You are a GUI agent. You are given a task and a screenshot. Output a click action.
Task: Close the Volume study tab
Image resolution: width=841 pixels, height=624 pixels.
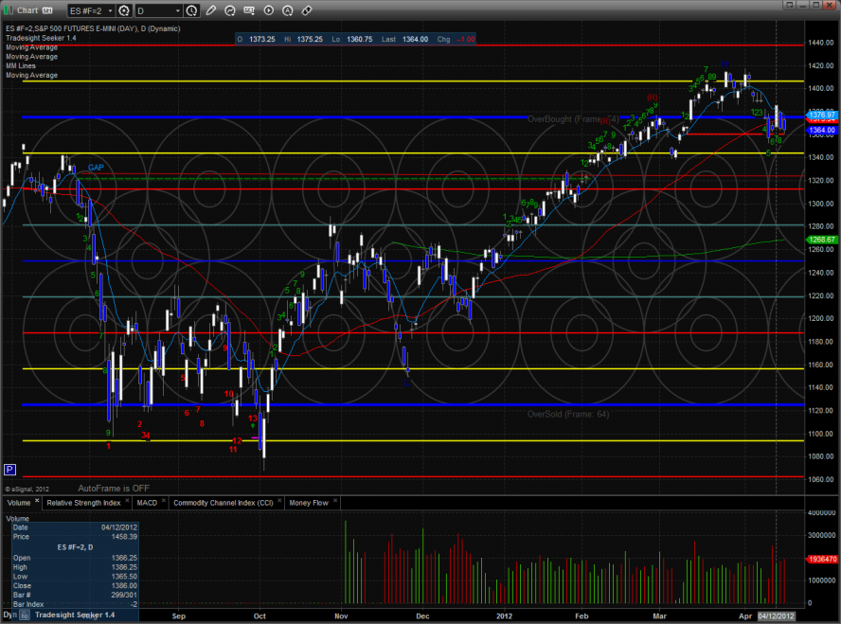click(x=37, y=501)
